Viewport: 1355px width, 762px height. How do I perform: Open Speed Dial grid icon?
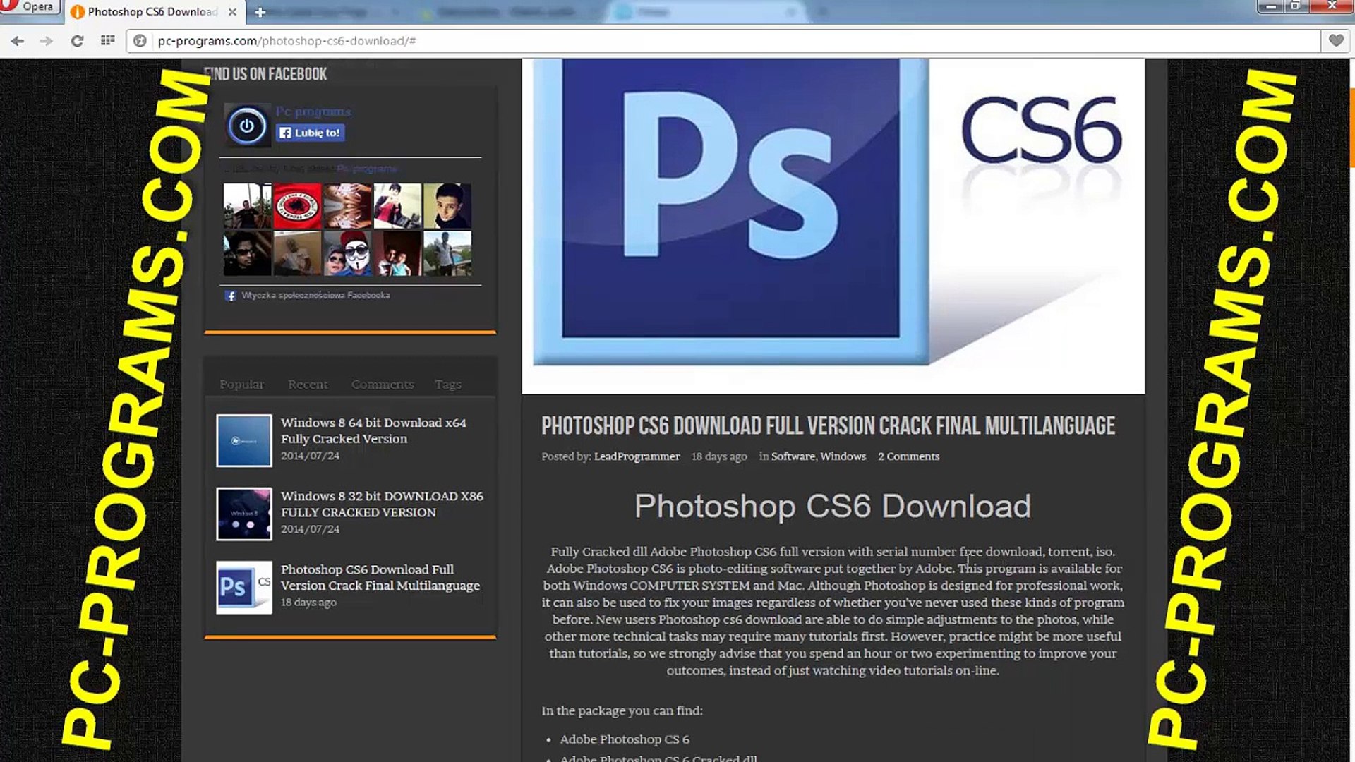pos(107,41)
